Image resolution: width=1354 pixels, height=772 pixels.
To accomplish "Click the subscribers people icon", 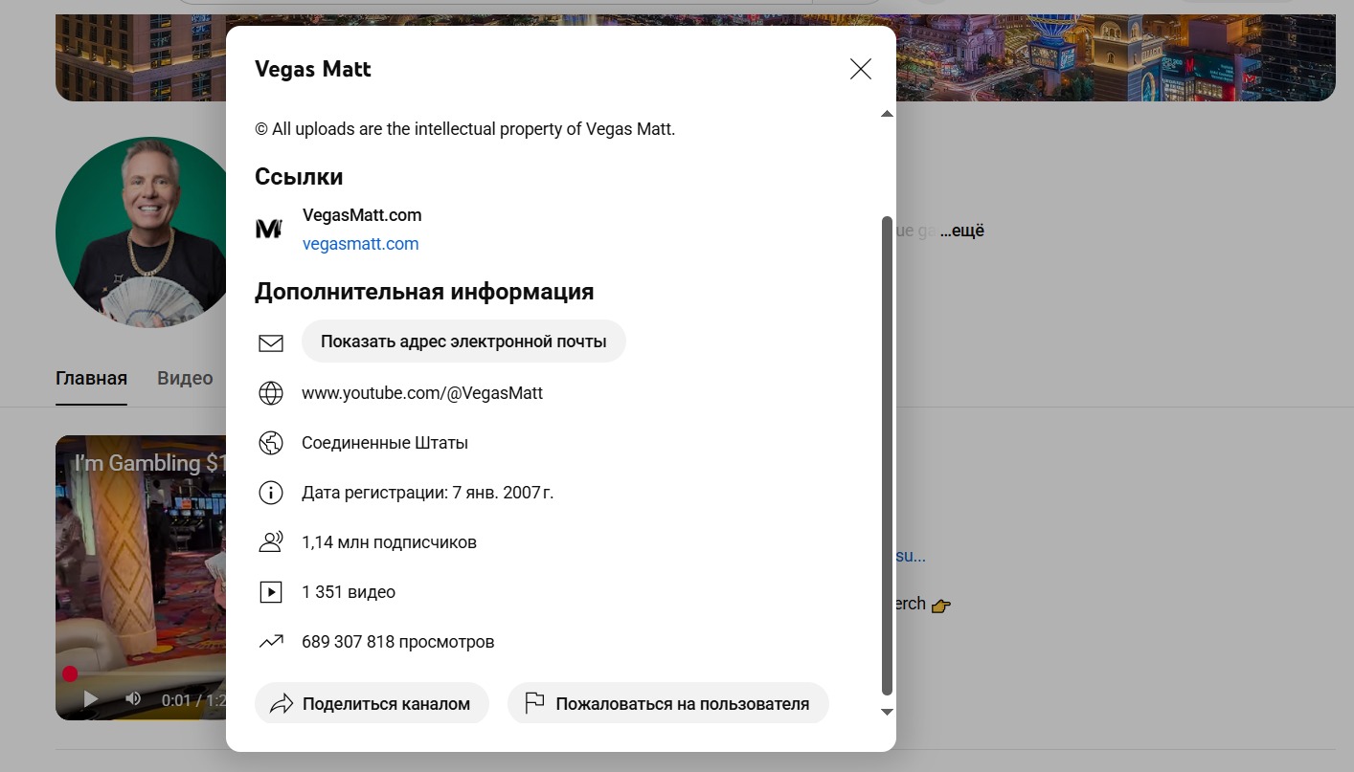I will coord(271,542).
